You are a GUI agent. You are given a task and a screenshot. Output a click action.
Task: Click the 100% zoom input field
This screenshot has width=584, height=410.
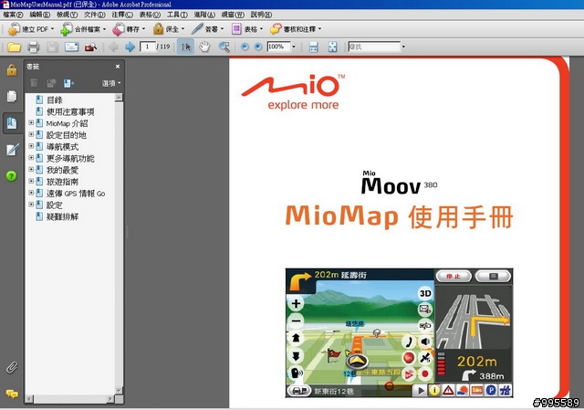pyautogui.click(x=278, y=47)
